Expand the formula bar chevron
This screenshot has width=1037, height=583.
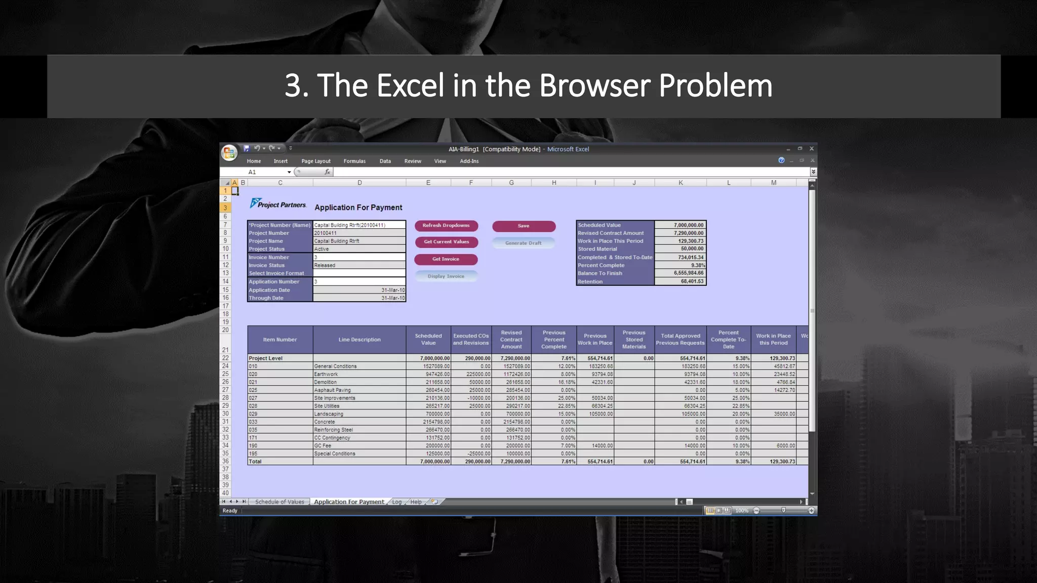point(813,172)
